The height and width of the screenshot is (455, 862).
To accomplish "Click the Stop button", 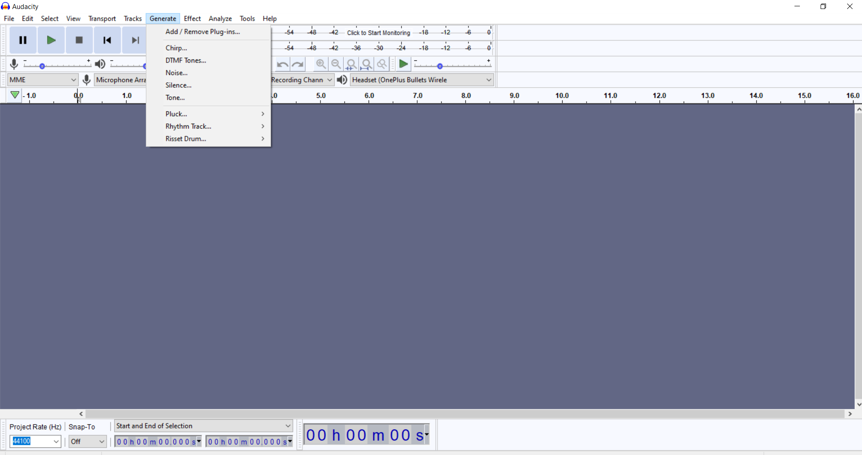I will pos(79,40).
